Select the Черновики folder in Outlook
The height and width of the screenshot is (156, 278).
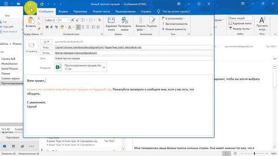click(13, 137)
